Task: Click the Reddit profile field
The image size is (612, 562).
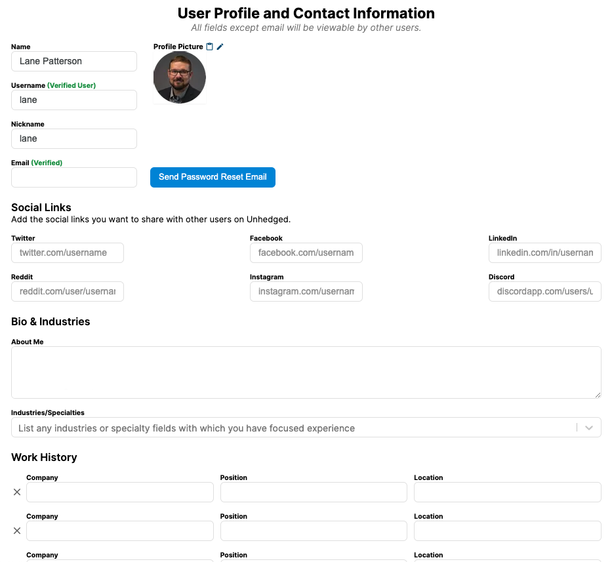Action: click(x=68, y=291)
